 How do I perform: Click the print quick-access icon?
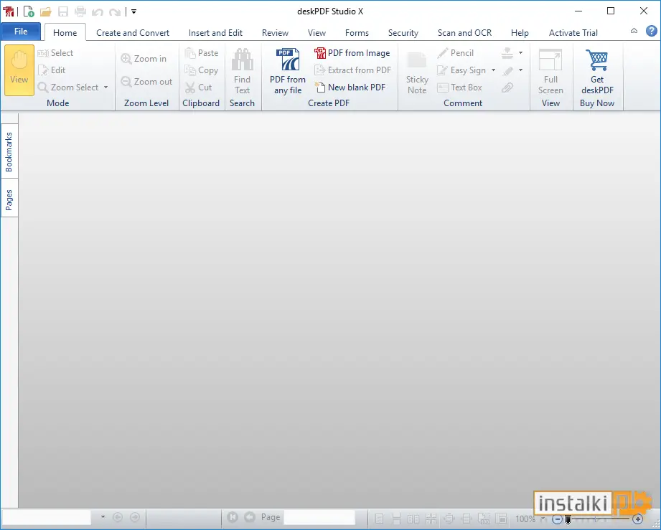(80, 11)
